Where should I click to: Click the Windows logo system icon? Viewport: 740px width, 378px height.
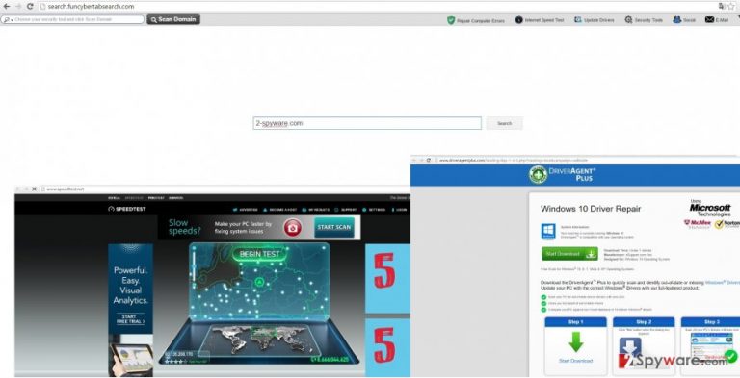pos(548,231)
